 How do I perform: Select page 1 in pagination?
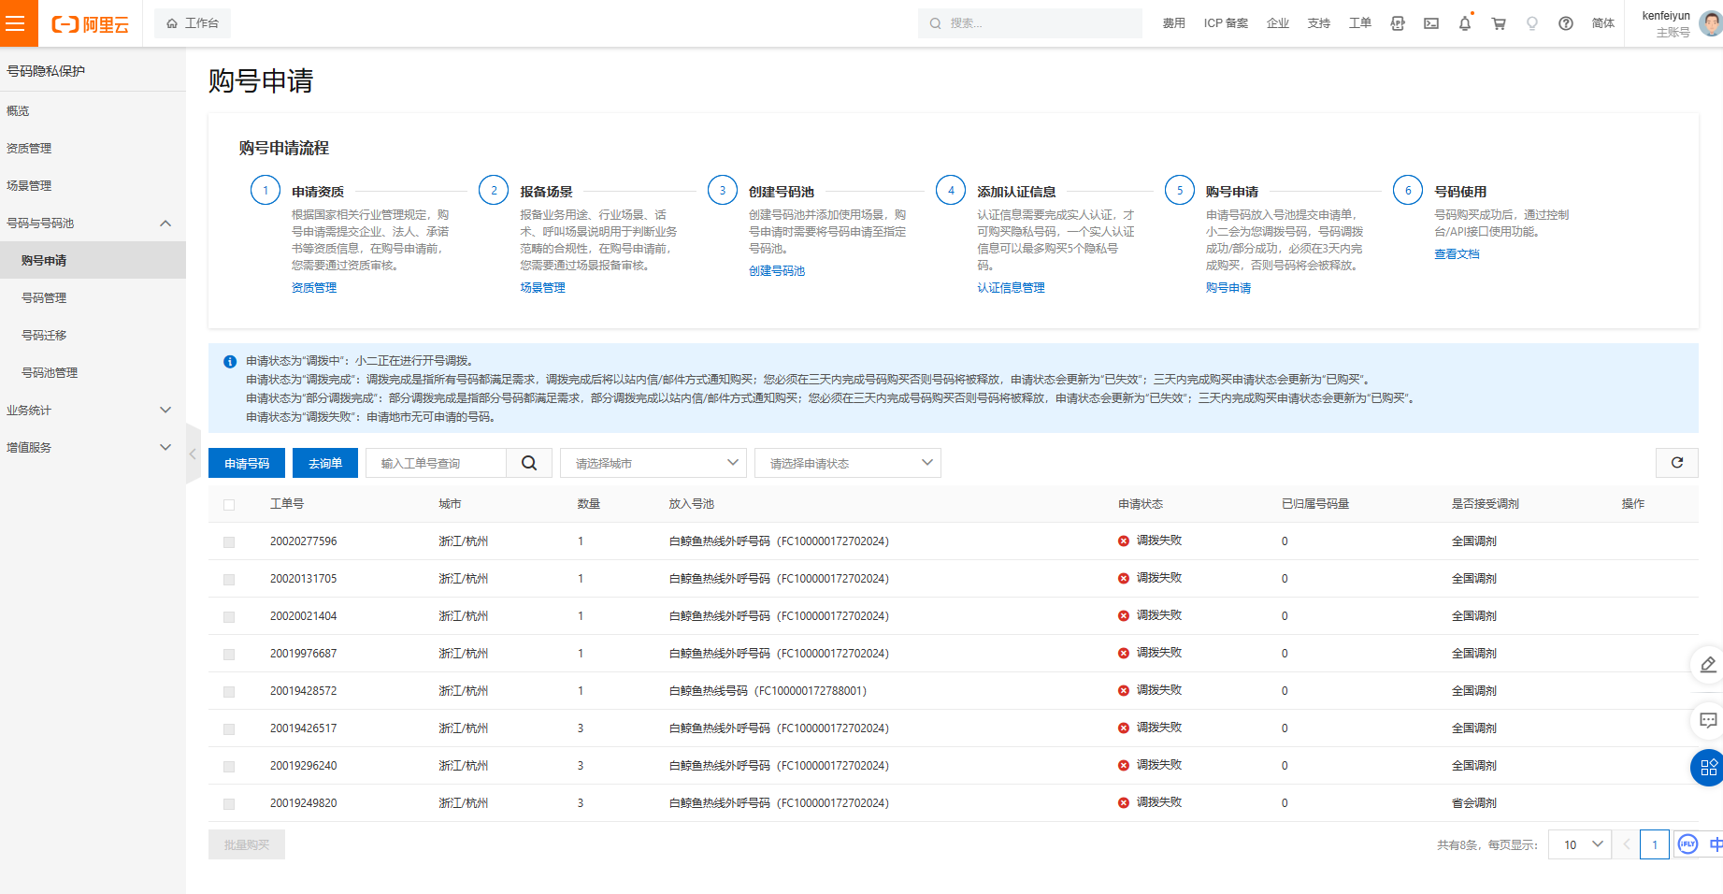(x=1655, y=844)
